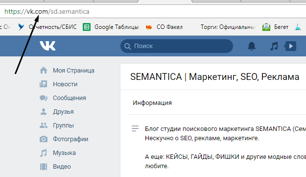Open the Отчетность/СБИС bookmark

47,27
